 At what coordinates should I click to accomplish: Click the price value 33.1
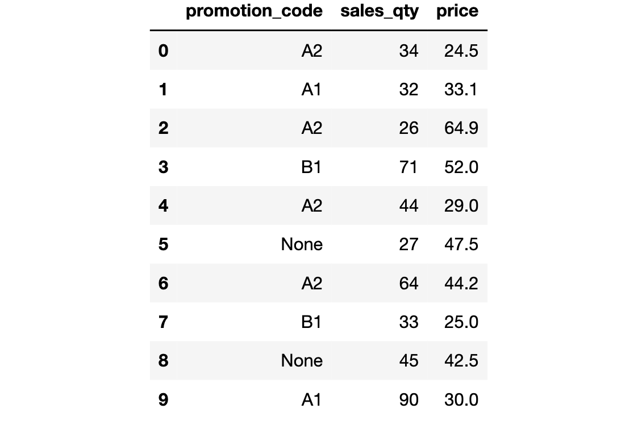tap(461, 90)
